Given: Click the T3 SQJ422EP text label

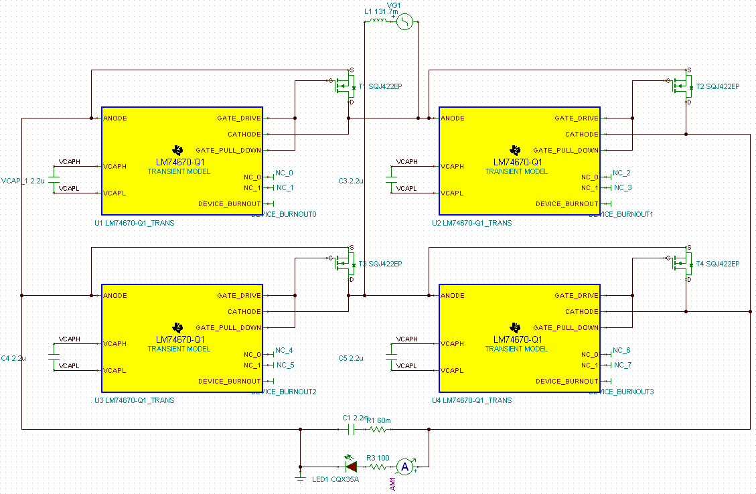Looking at the screenshot, I should [380, 264].
